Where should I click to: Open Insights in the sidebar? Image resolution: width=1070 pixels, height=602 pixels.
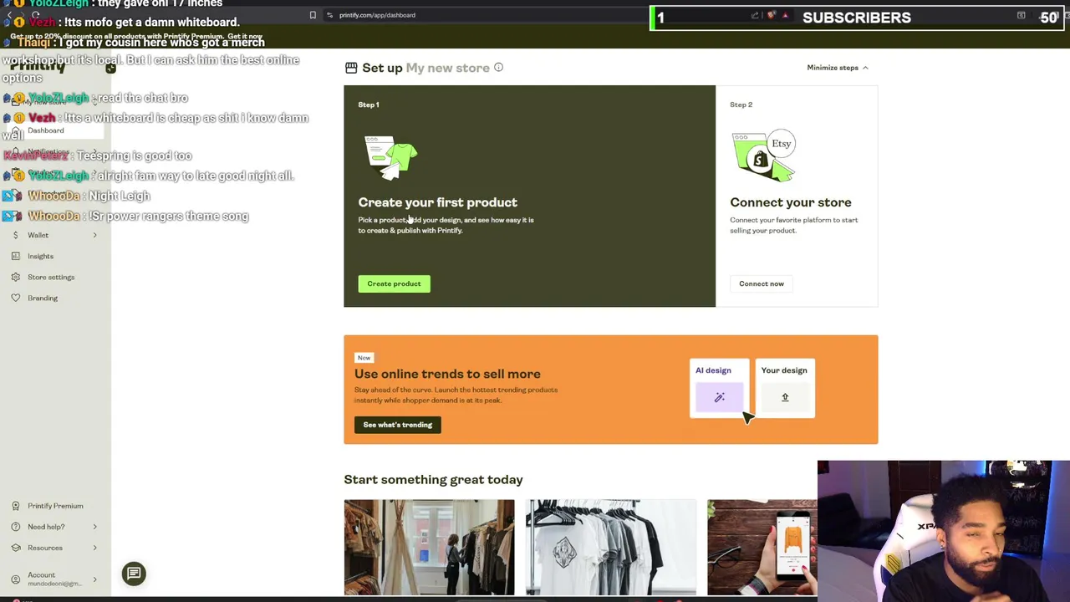click(x=40, y=256)
